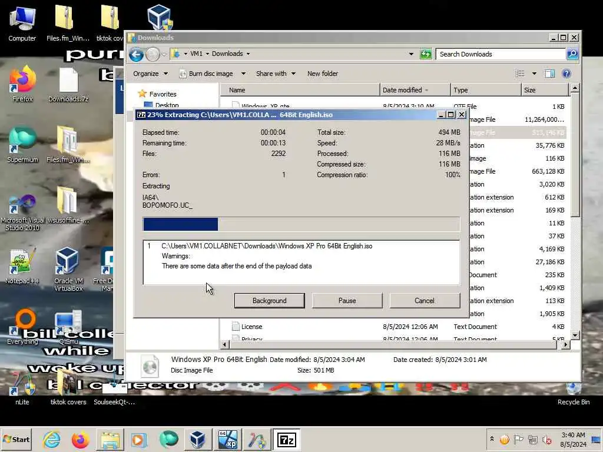Sort by the Size column header
The width and height of the screenshot is (603, 452).
tap(545, 90)
